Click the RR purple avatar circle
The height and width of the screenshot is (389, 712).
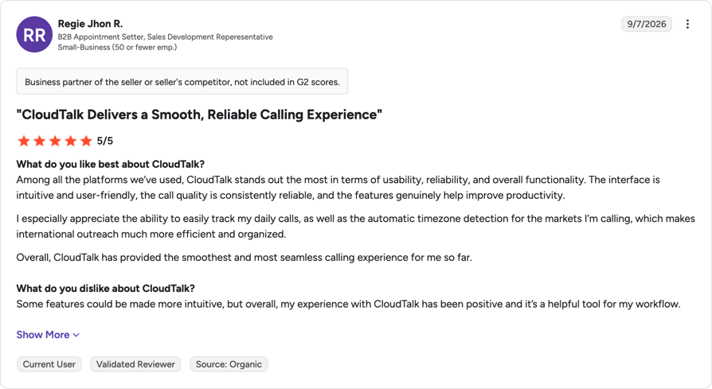34,34
